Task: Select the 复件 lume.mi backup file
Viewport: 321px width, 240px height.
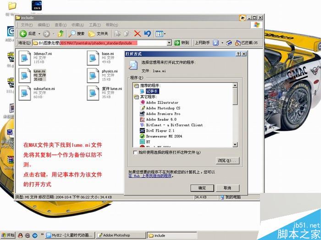Action: pyautogui.click(x=105, y=93)
